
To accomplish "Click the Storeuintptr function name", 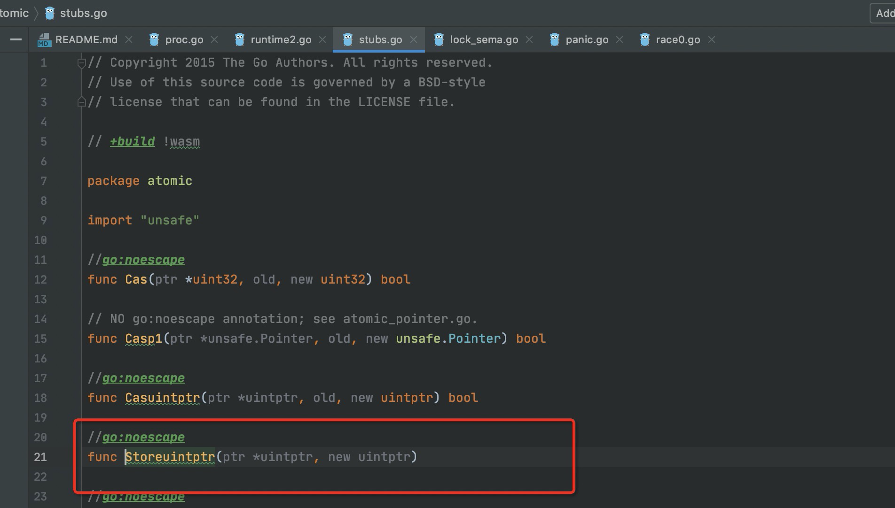I will 170,457.
